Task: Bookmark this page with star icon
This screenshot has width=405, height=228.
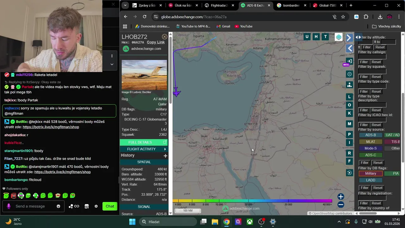Action: pos(343,17)
